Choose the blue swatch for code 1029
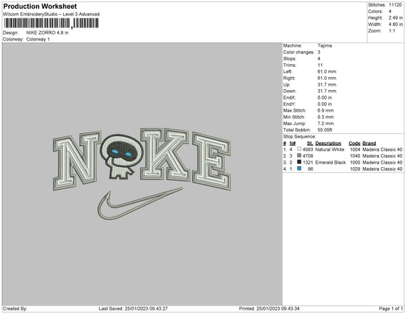406x314 pixels. coord(299,169)
